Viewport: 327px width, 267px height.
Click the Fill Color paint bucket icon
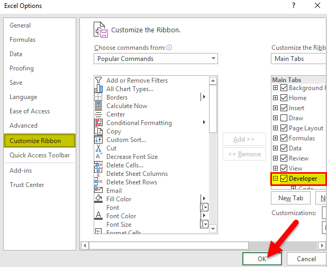[98, 199]
